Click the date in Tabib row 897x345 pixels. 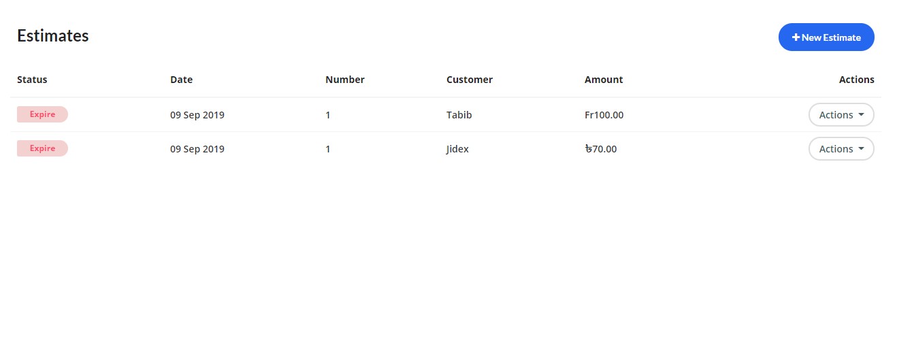pos(197,115)
